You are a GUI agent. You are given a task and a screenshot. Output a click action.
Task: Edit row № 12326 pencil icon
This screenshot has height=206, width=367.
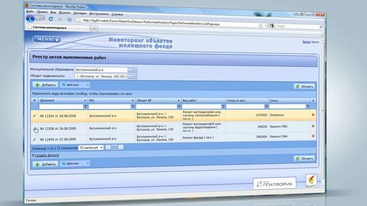click(34, 129)
